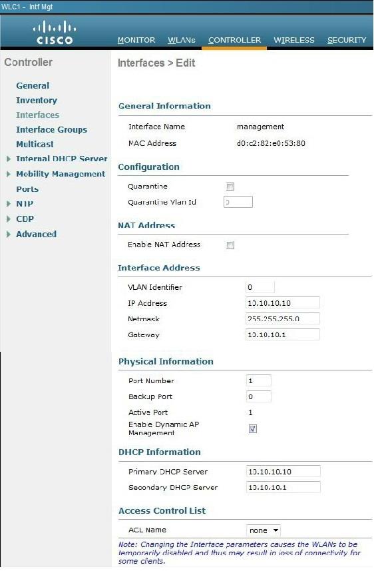374x581 pixels.
Task: Enable the NAT Address checkbox
Action: click(x=230, y=245)
